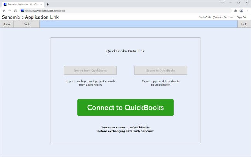Click the Export to QuickBooks button
251x157 pixels.
point(161,71)
